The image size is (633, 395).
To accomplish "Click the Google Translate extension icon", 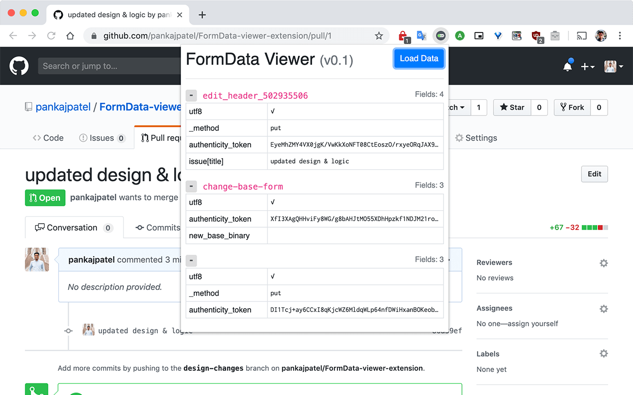I will (x=421, y=36).
